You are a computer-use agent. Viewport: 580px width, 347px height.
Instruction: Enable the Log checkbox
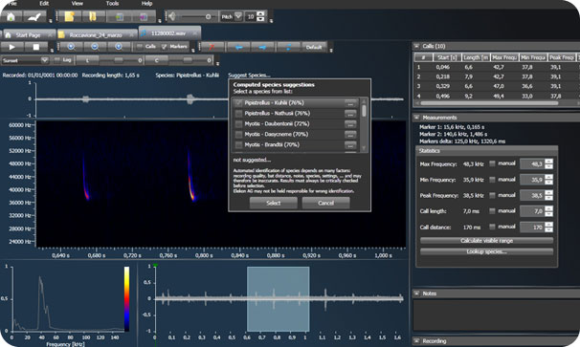(x=57, y=60)
